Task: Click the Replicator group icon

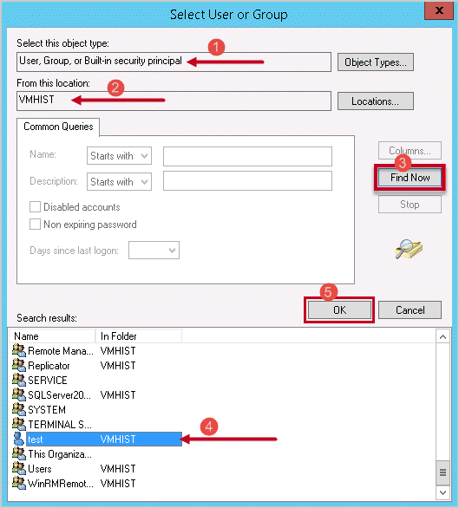Action: pyautogui.click(x=19, y=365)
